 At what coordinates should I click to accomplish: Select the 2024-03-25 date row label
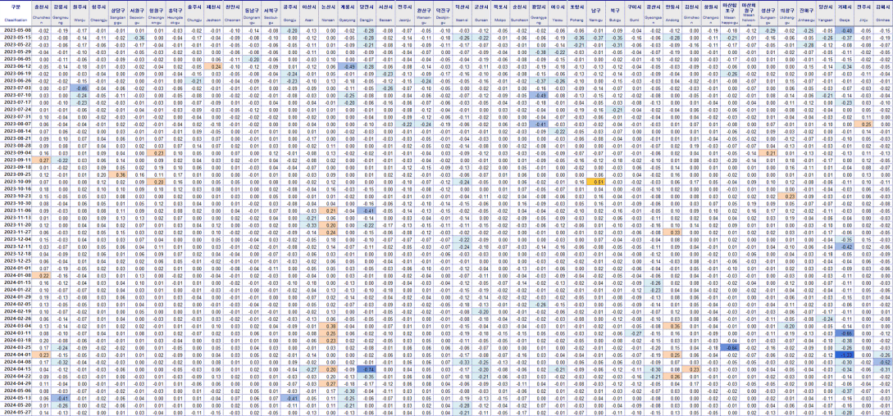click(16, 346)
